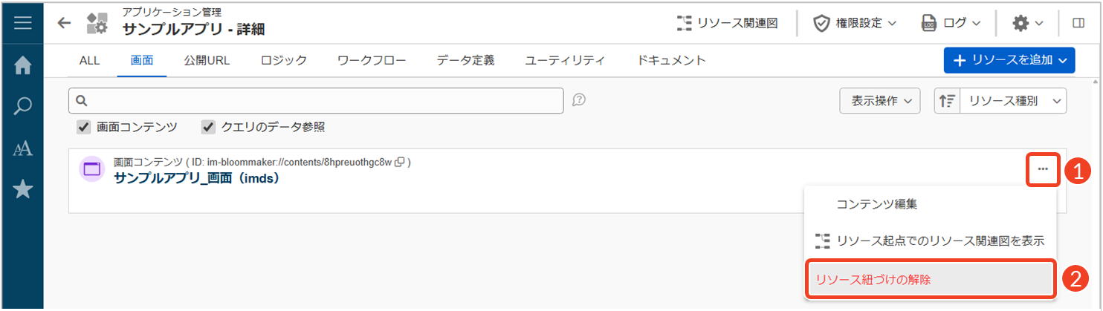Click the star favorites sidebar icon
The width and height of the screenshot is (1103, 311).
tap(22, 190)
